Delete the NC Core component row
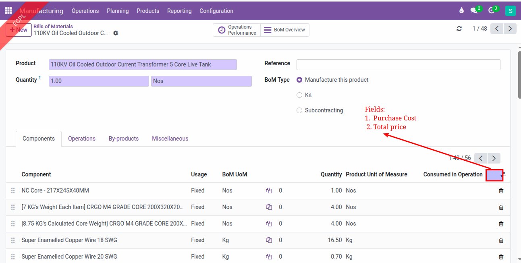 pos(501,191)
